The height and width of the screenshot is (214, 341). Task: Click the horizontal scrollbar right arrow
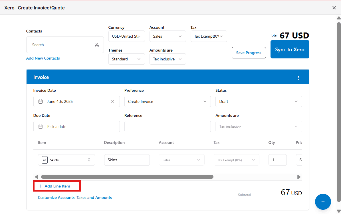pos(299,177)
